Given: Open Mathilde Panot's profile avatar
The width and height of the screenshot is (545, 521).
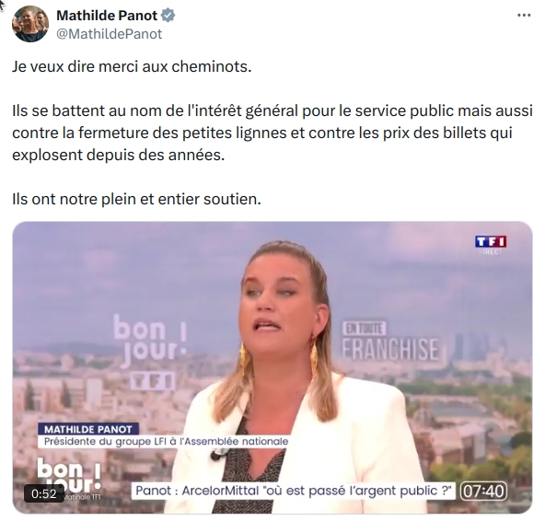Looking at the screenshot, I should tap(30, 24).
